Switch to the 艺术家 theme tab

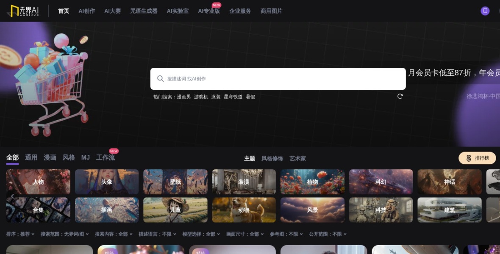pyautogui.click(x=297, y=158)
